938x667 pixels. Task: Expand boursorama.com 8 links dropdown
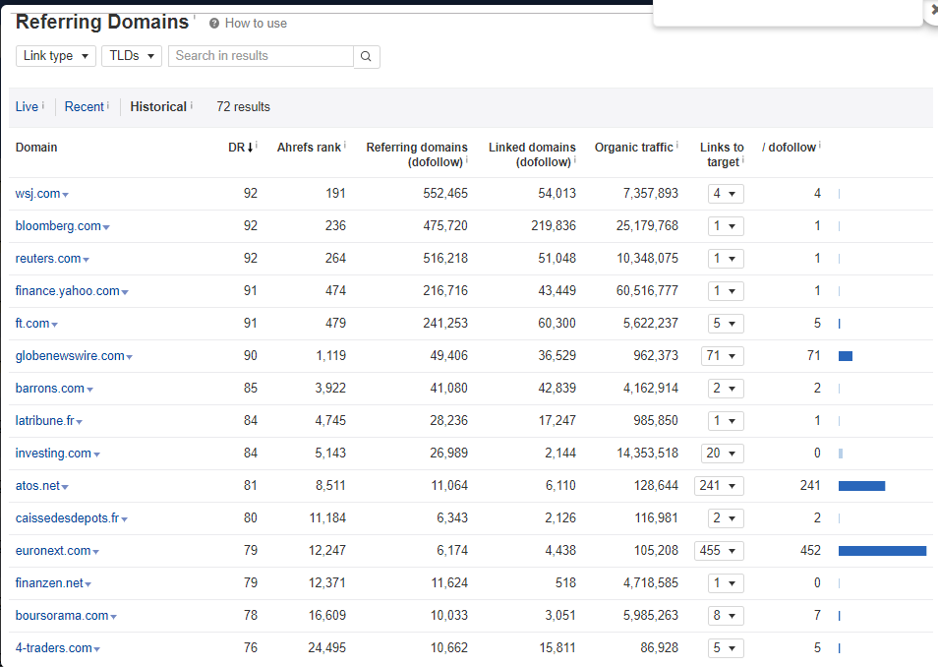coord(726,616)
